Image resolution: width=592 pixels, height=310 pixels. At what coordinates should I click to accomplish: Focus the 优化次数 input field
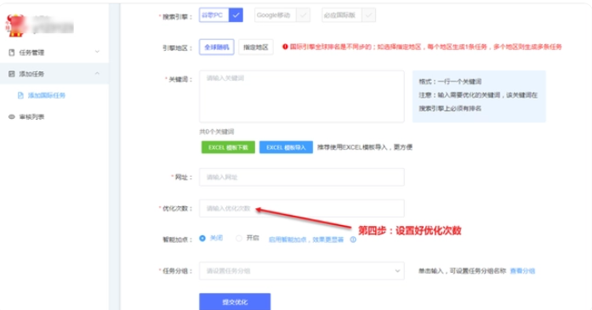pyautogui.click(x=302, y=209)
